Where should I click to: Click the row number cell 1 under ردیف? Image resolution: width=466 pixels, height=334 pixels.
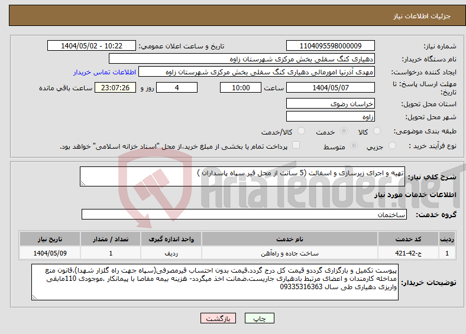pyautogui.click(x=447, y=253)
